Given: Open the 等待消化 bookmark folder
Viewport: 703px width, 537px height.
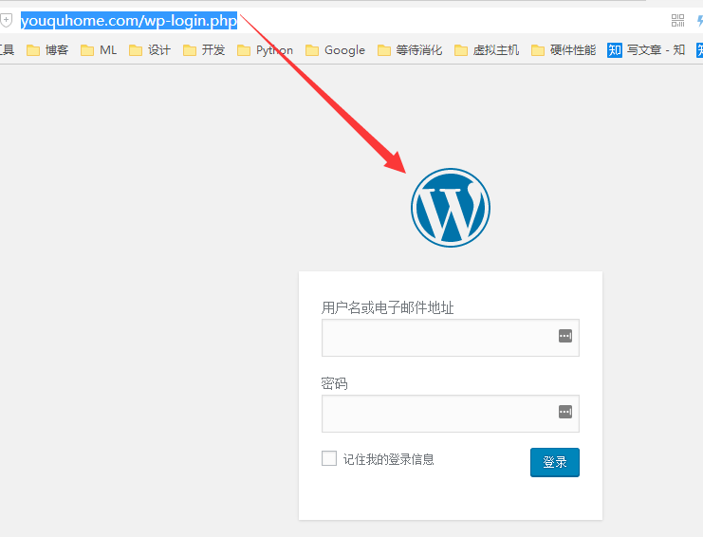Looking at the screenshot, I should click(410, 49).
